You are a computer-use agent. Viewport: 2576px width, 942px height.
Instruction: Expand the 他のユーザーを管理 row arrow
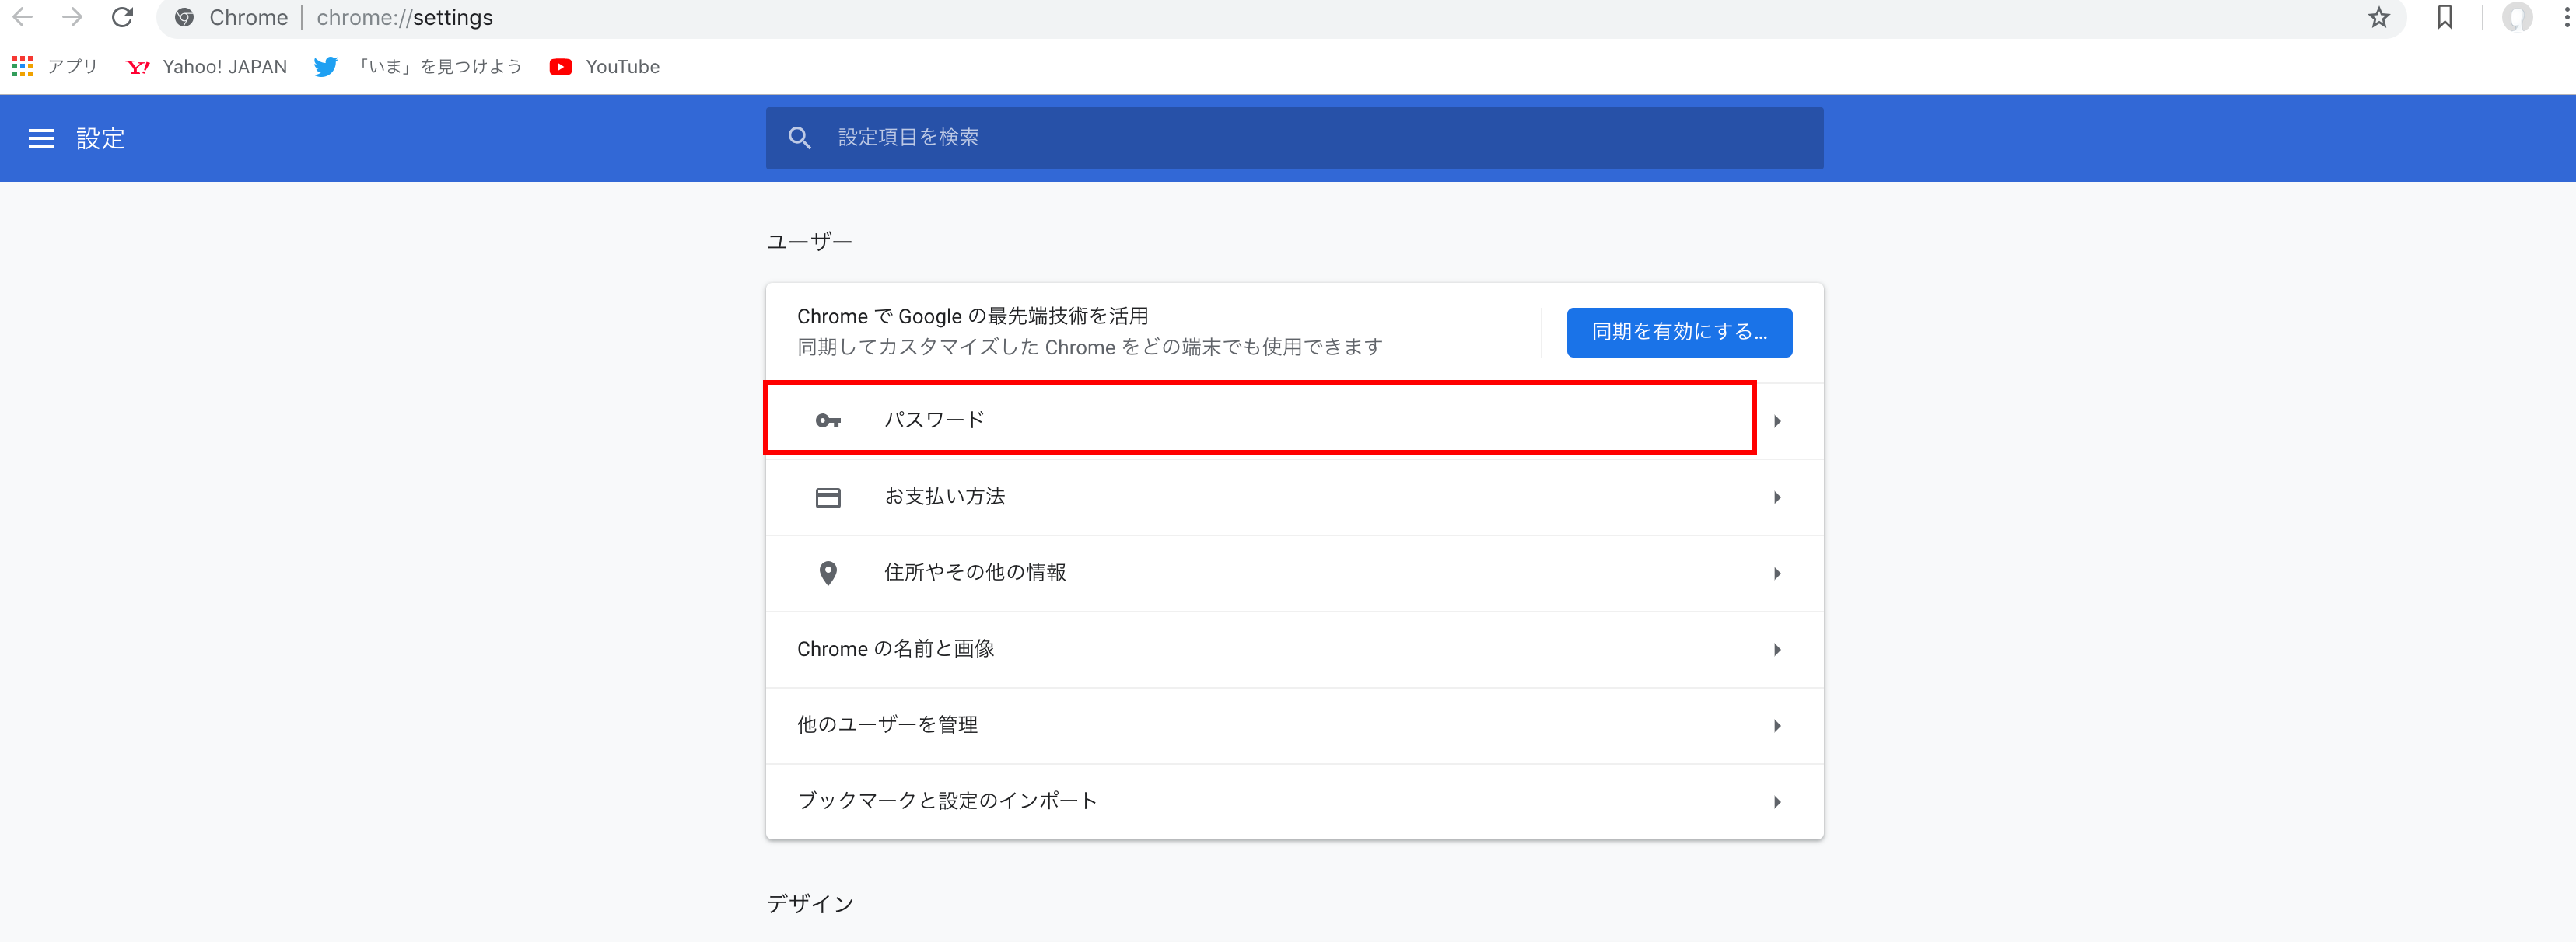click(1777, 726)
